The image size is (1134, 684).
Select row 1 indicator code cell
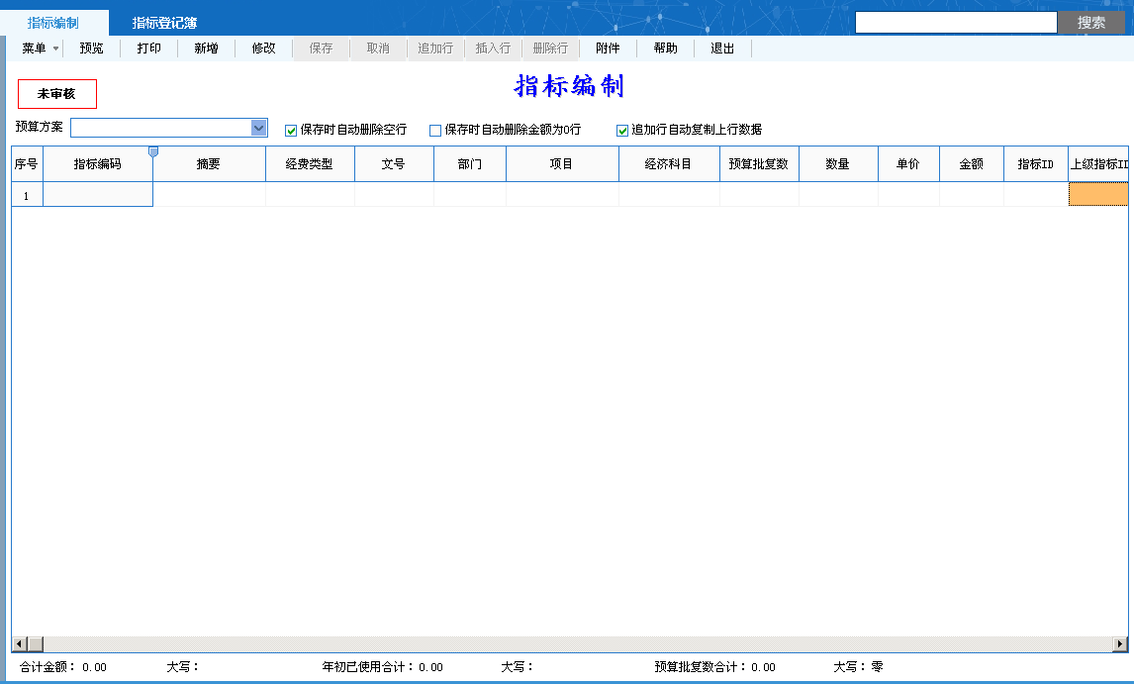[x=98, y=195]
